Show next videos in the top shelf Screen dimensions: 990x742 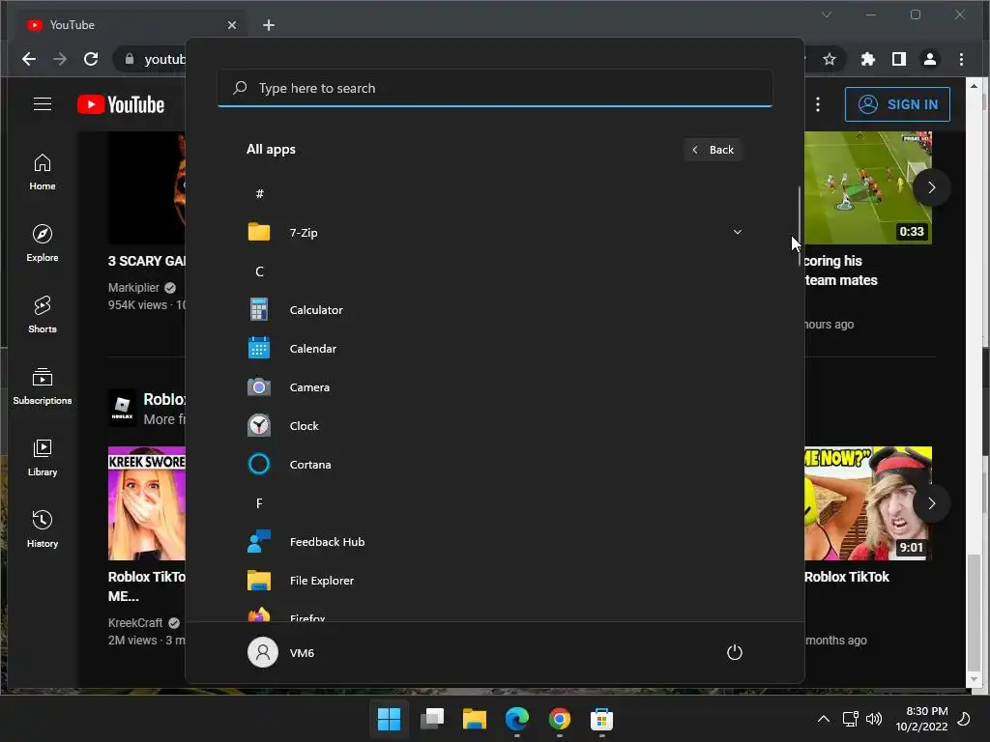click(x=931, y=187)
